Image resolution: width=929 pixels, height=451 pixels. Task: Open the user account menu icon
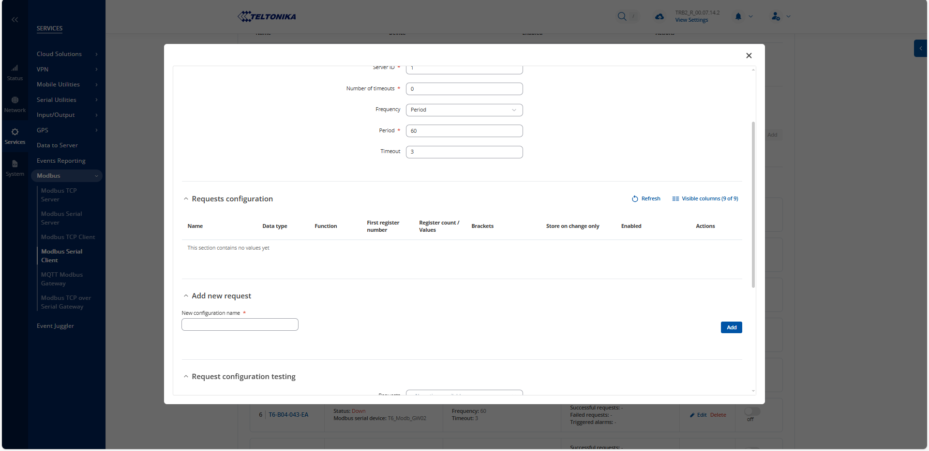coord(776,16)
